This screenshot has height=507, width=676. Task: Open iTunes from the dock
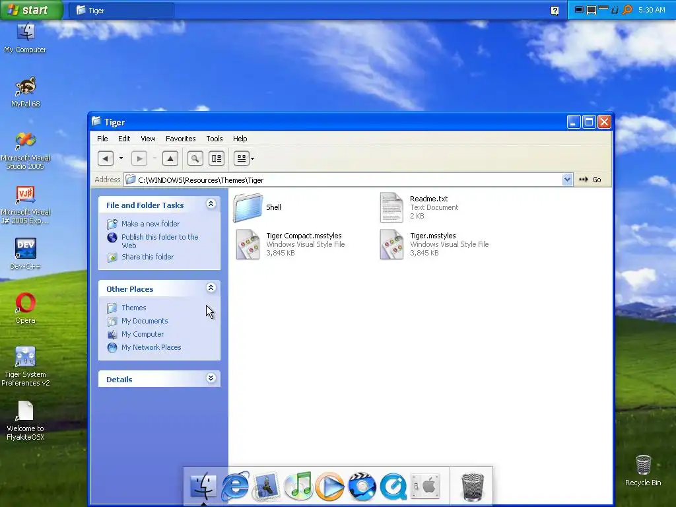point(298,487)
